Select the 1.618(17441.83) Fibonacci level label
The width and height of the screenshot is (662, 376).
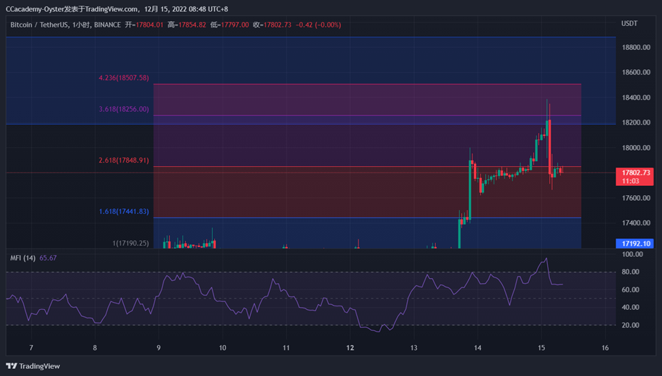point(124,211)
